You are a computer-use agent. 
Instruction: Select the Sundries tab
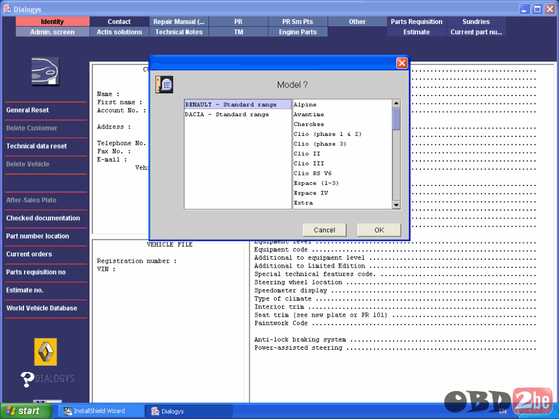click(x=476, y=22)
